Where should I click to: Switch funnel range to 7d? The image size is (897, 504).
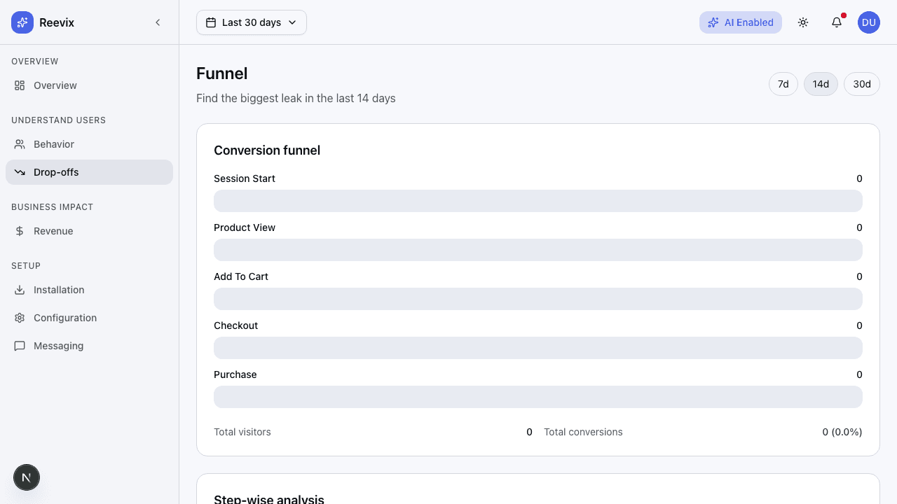click(783, 84)
